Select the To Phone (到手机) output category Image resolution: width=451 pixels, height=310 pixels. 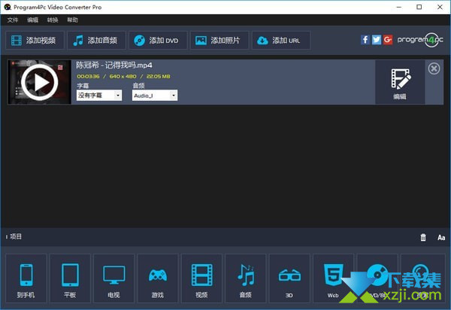click(26, 278)
